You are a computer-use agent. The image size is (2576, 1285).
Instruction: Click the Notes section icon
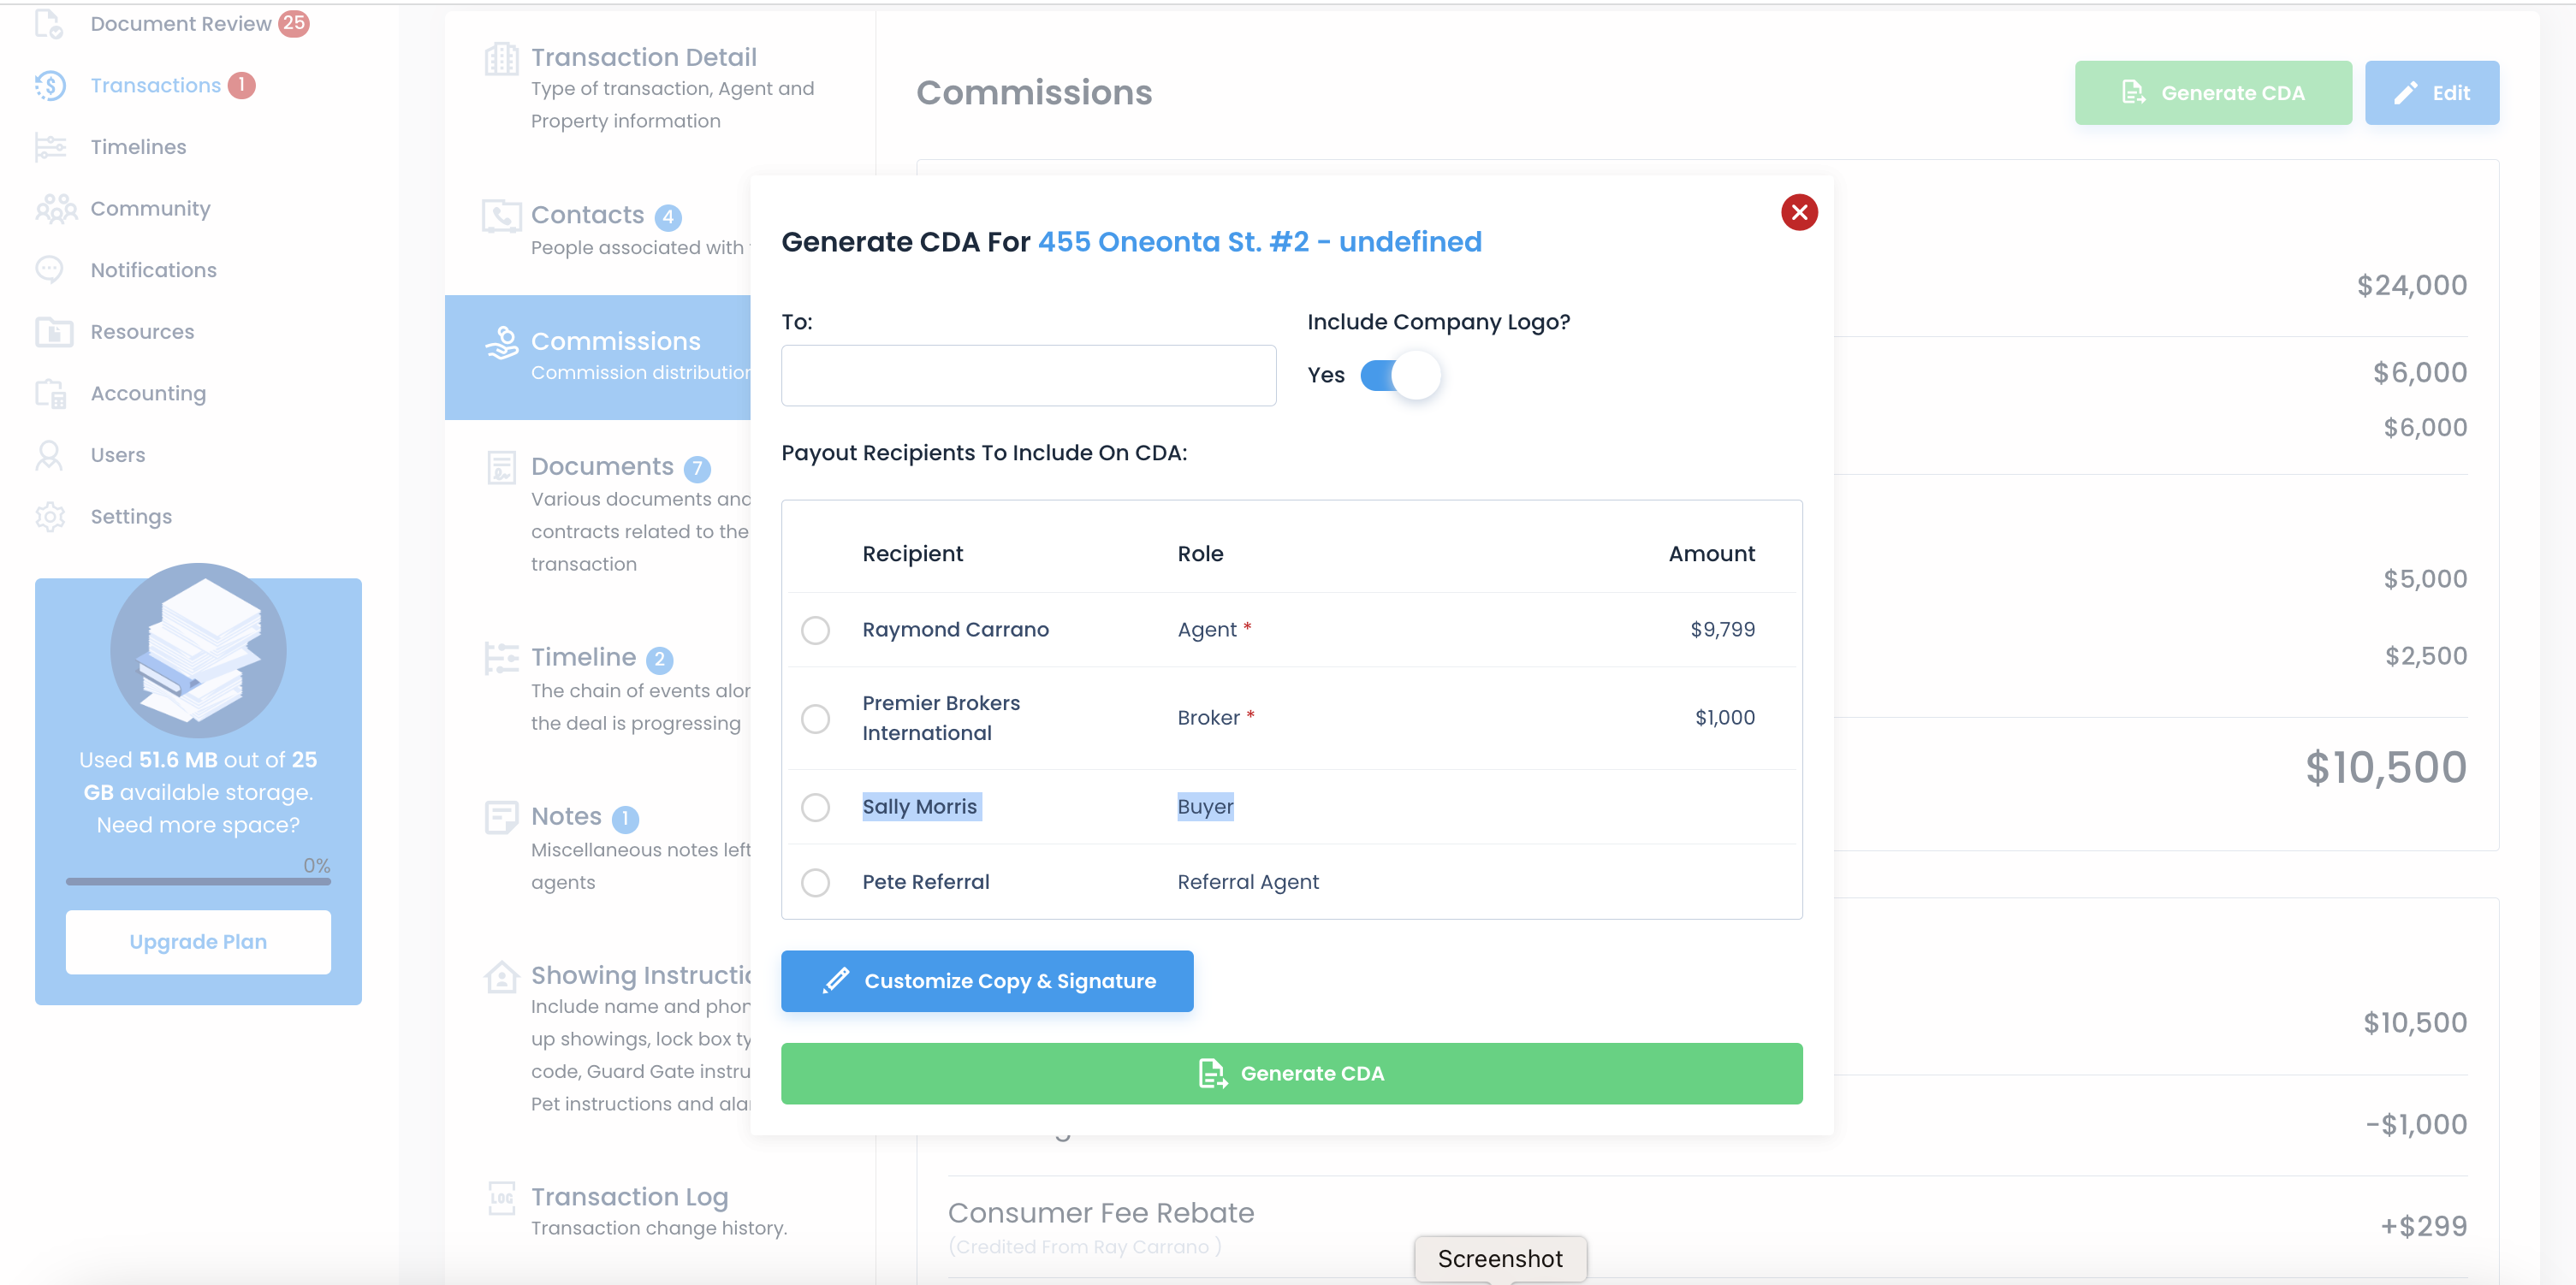pos(501,817)
